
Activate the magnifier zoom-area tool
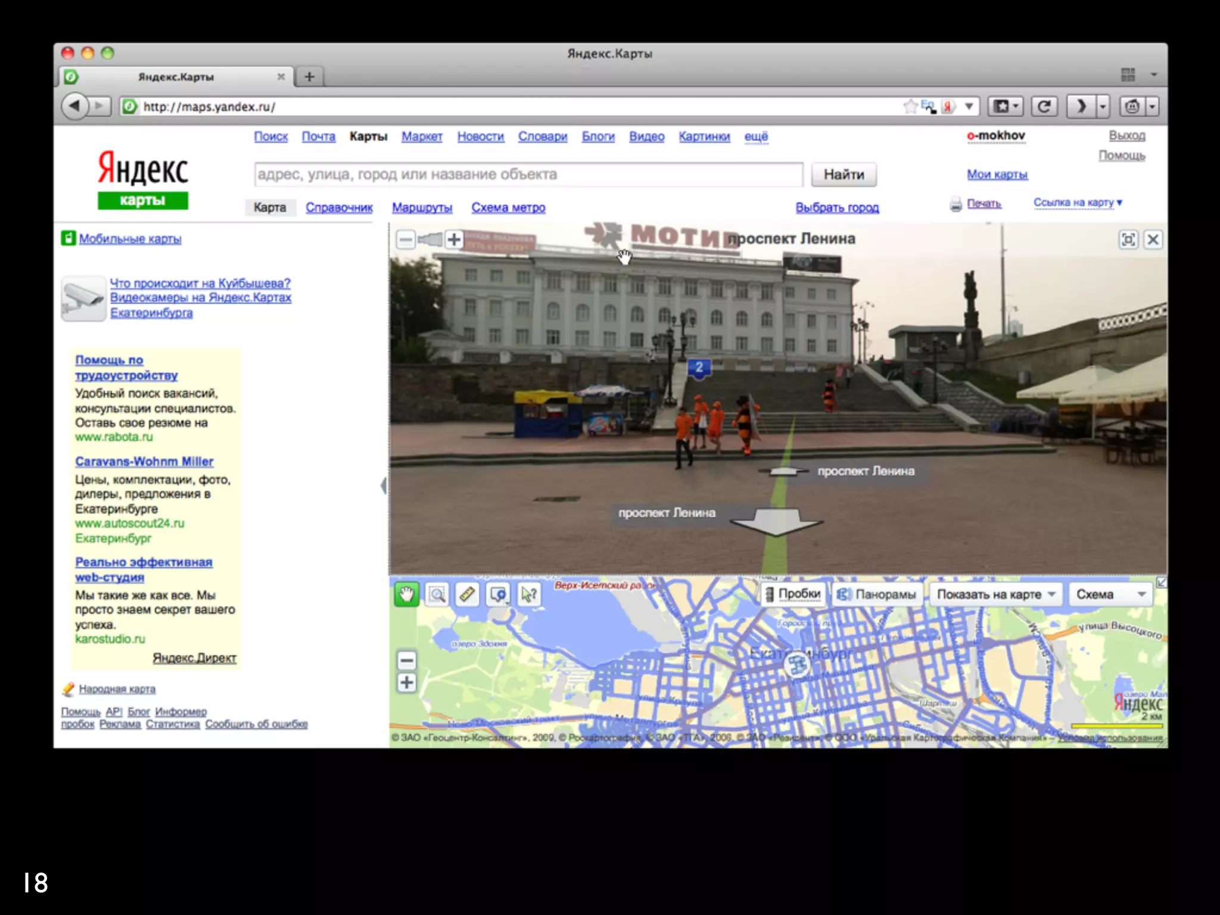437,594
